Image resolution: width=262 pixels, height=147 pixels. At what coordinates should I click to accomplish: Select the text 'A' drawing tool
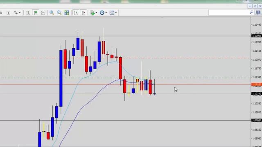(x=1, y=13)
